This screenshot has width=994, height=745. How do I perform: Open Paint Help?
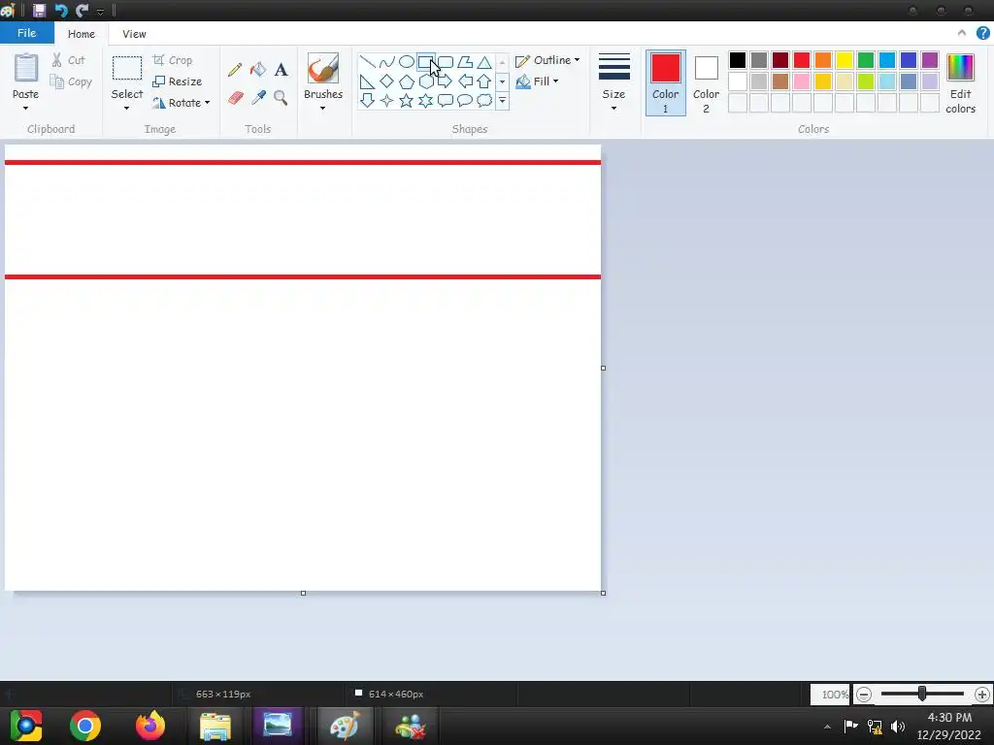[x=982, y=33]
